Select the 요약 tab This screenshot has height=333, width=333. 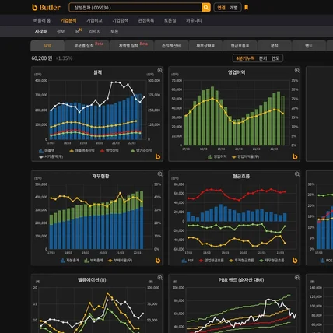47,46
